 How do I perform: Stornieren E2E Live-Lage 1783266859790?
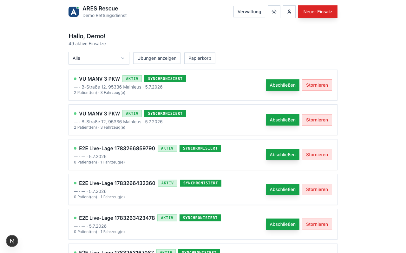point(317,155)
